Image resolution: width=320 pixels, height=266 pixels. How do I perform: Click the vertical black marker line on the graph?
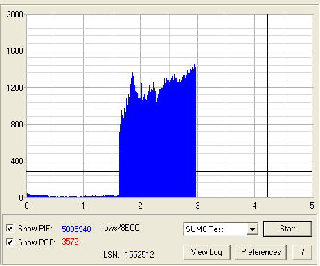(268, 106)
